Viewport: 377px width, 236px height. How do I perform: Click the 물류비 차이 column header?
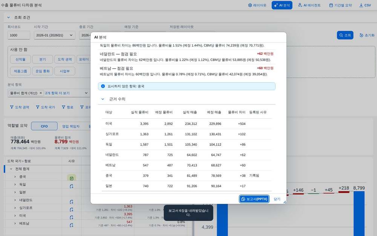pyautogui.click(x=237, y=112)
